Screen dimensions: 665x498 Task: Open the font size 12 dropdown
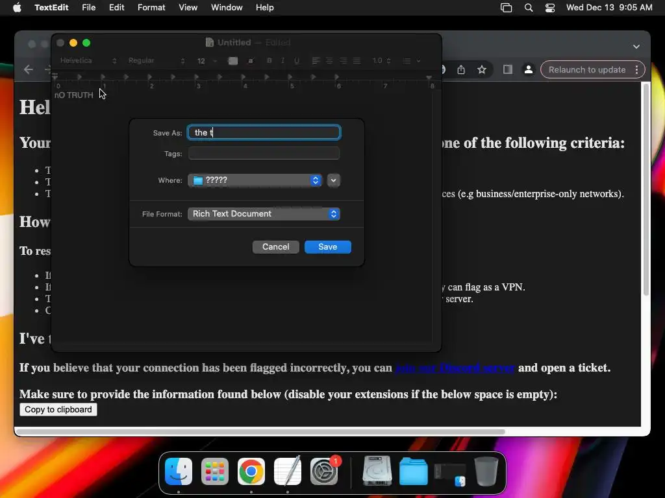[207, 61]
